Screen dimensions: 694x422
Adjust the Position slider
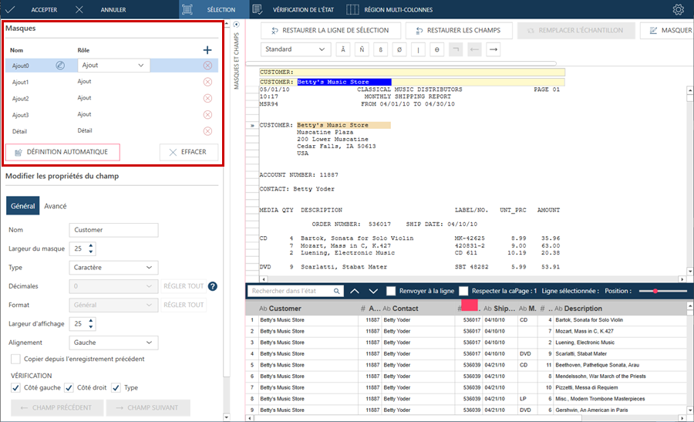[655, 291]
